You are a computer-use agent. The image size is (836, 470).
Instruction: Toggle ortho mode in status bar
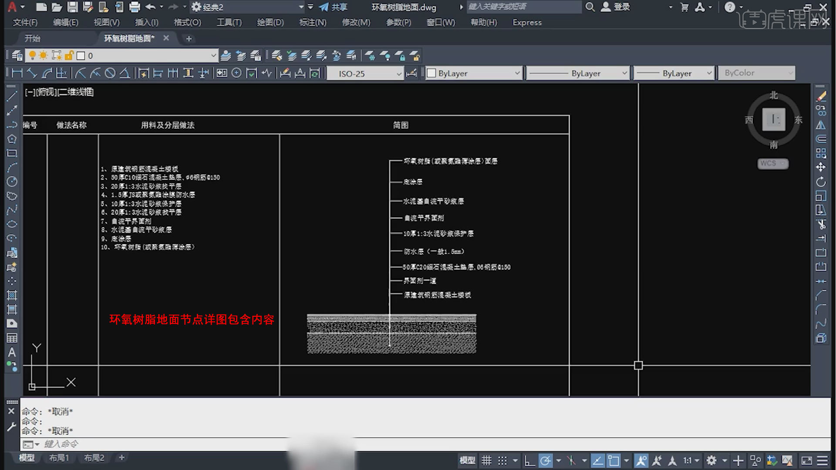click(x=529, y=460)
